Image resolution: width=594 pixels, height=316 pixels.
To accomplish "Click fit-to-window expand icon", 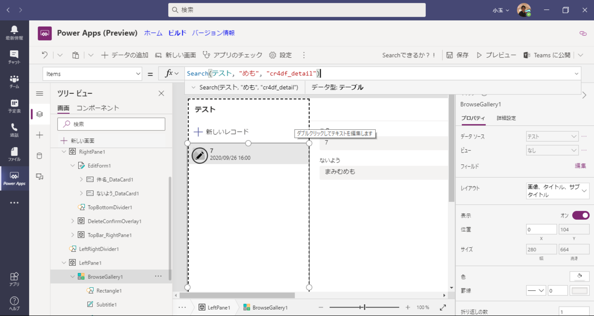I will (x=443, y=307).
